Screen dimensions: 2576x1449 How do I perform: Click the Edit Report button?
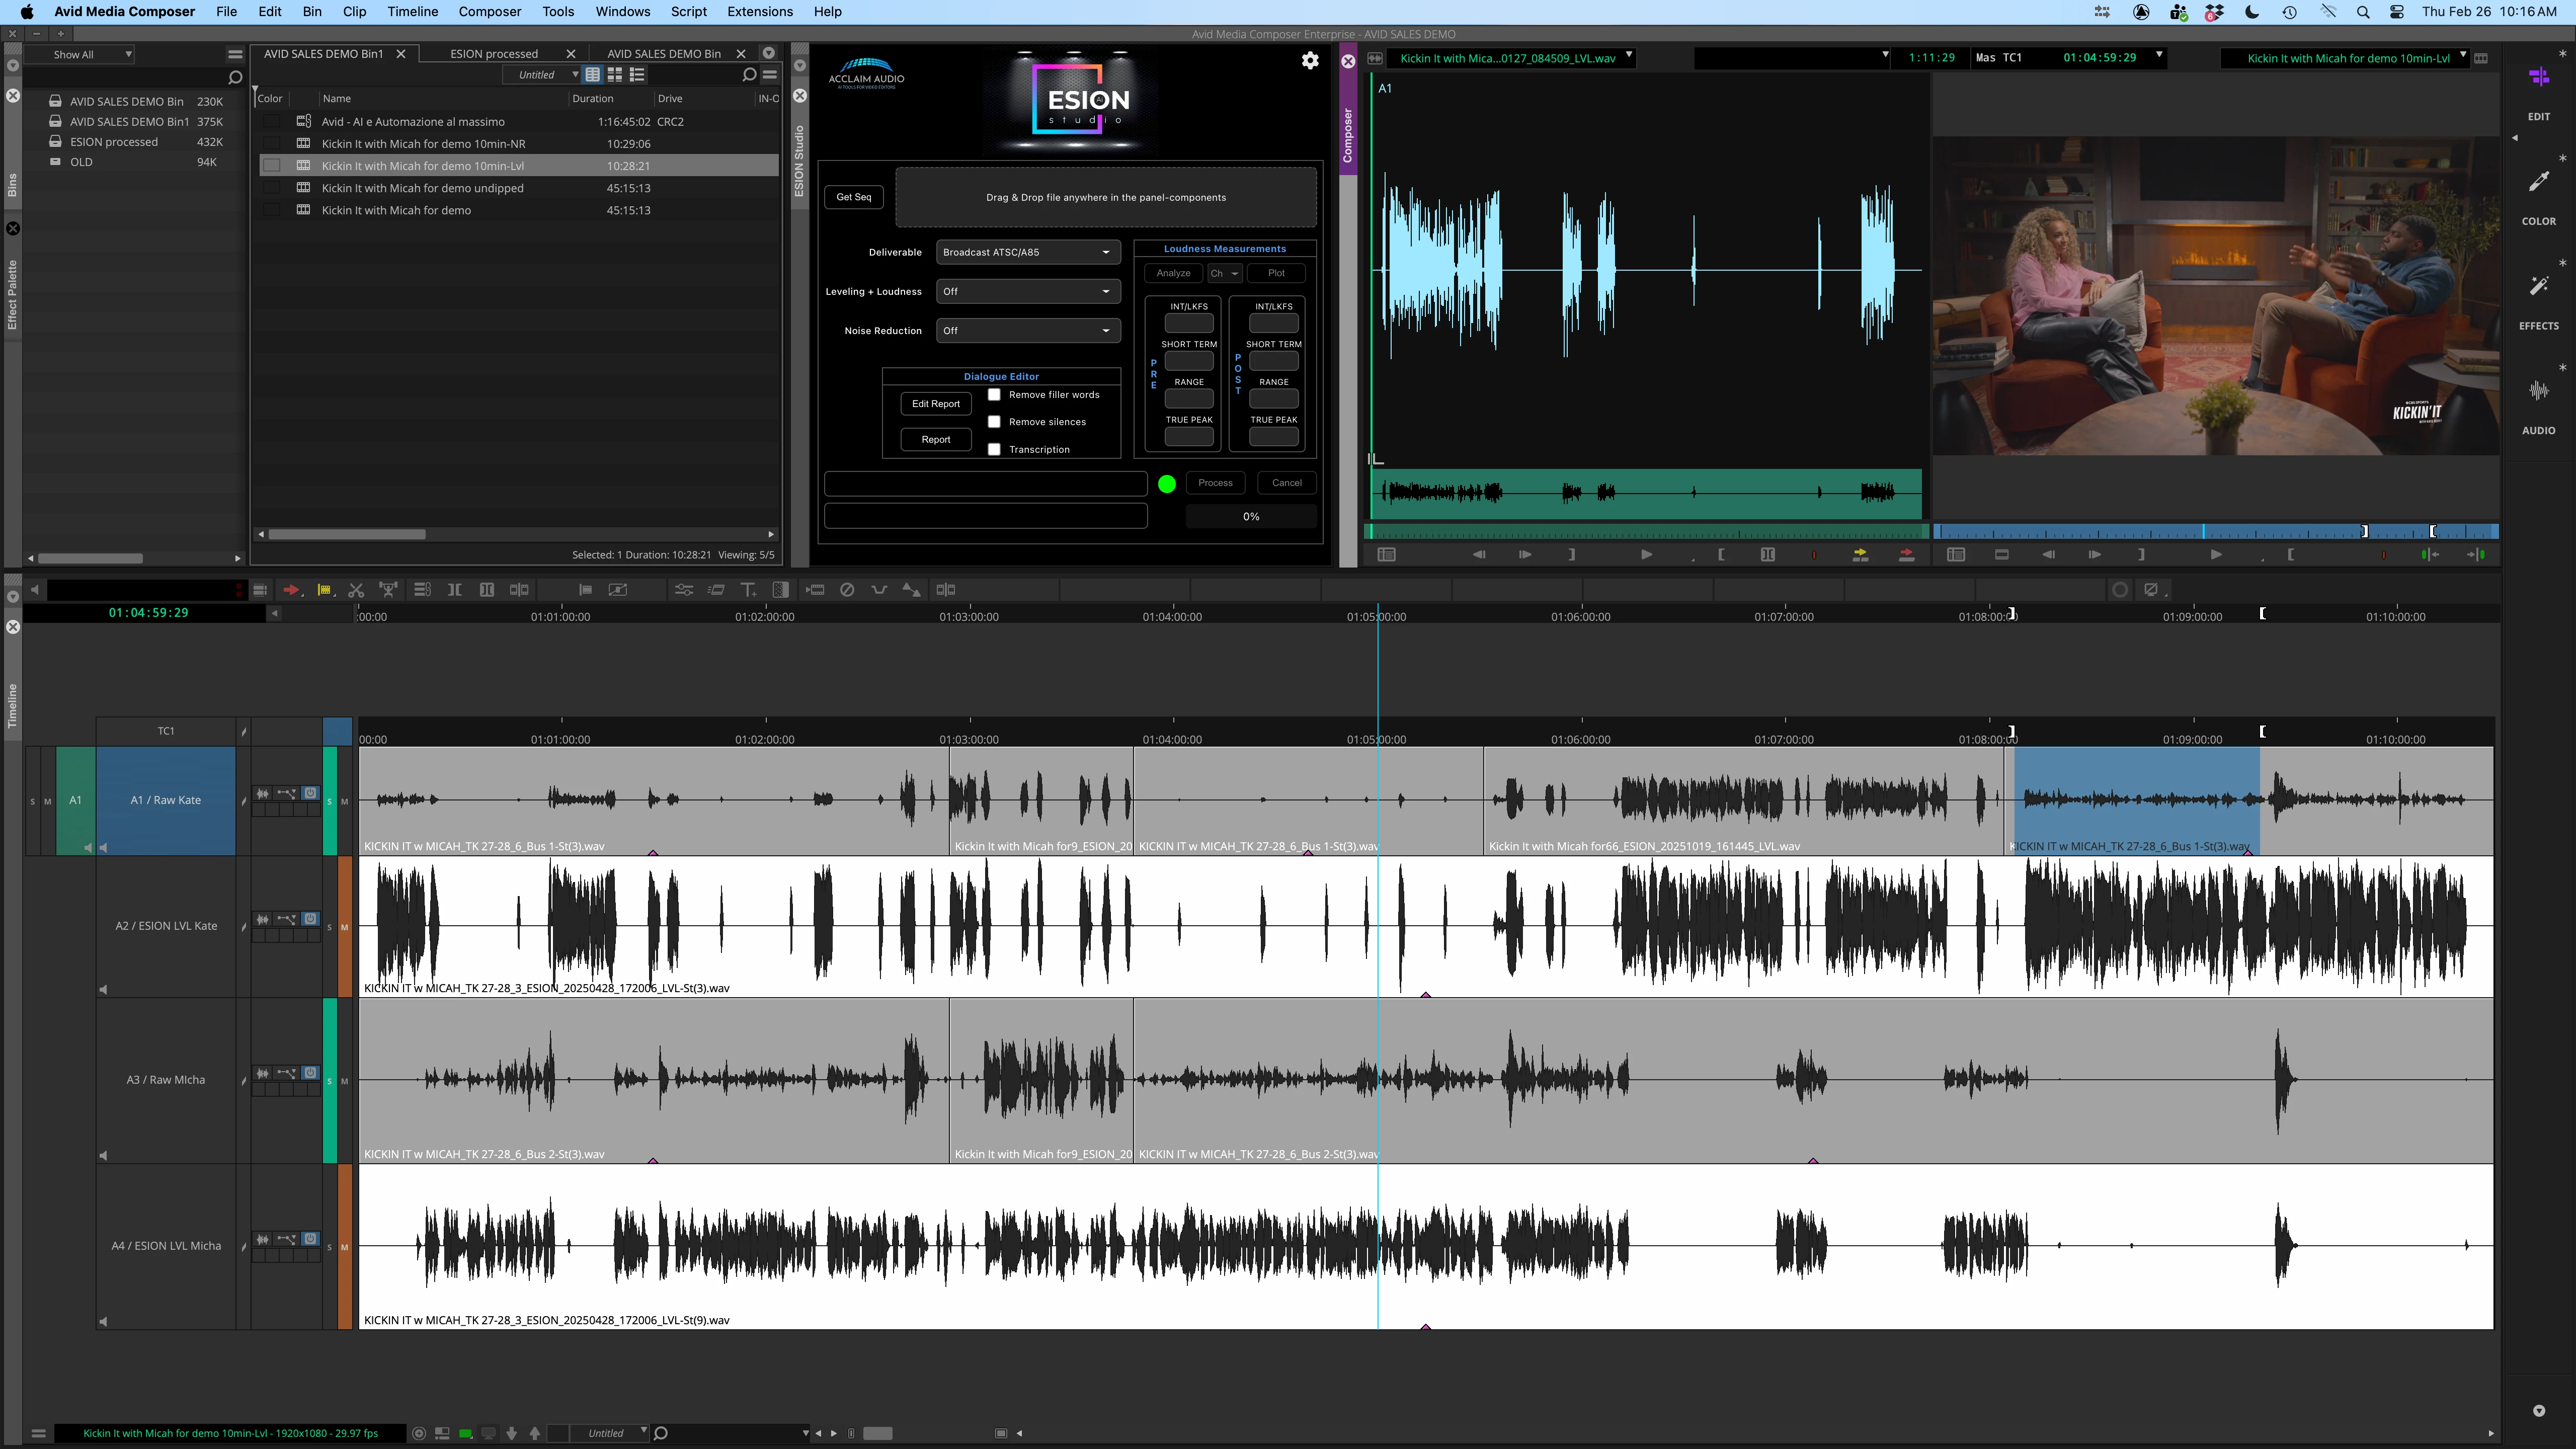pos(935,404)
